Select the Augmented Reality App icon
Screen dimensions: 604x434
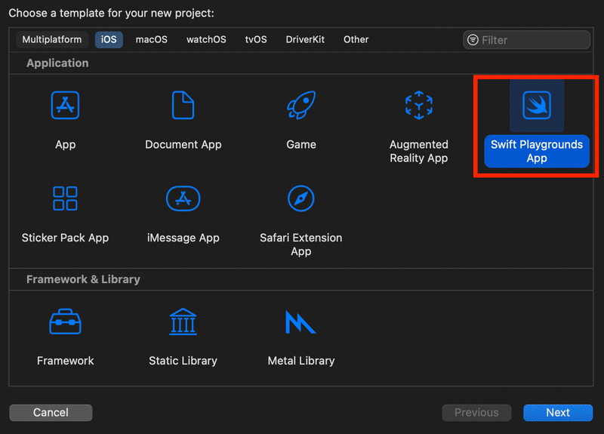click(x=418, y=105)
